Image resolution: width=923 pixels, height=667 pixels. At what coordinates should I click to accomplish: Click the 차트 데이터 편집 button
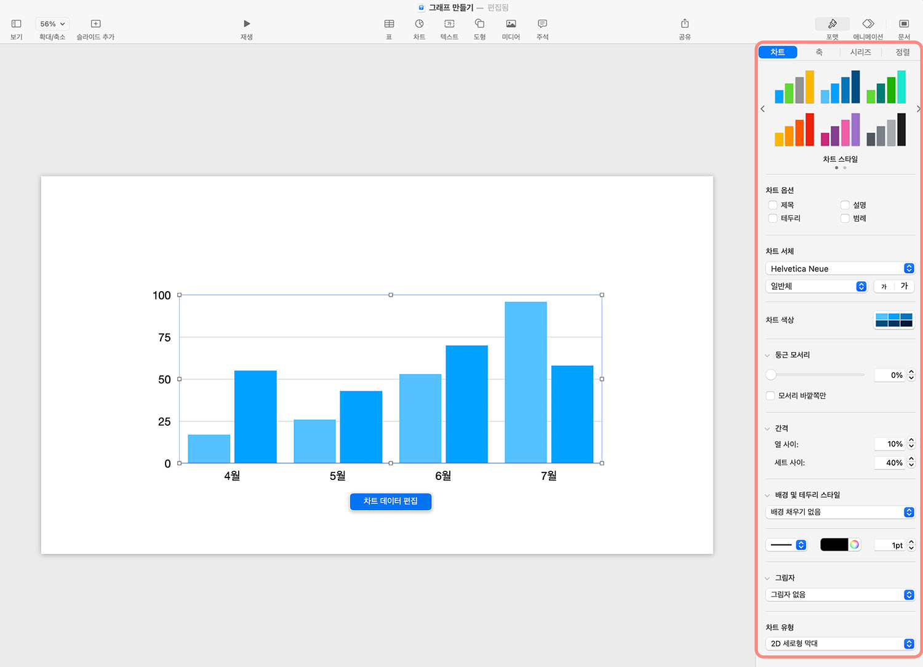(391, 501)
